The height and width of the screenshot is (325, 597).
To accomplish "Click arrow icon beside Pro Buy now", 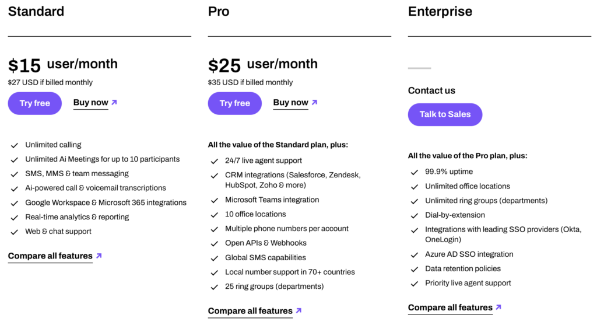I will (314, 102).
